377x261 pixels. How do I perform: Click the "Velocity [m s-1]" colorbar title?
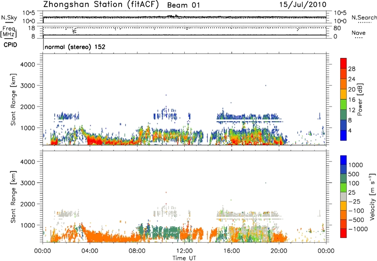click(372, 196)
